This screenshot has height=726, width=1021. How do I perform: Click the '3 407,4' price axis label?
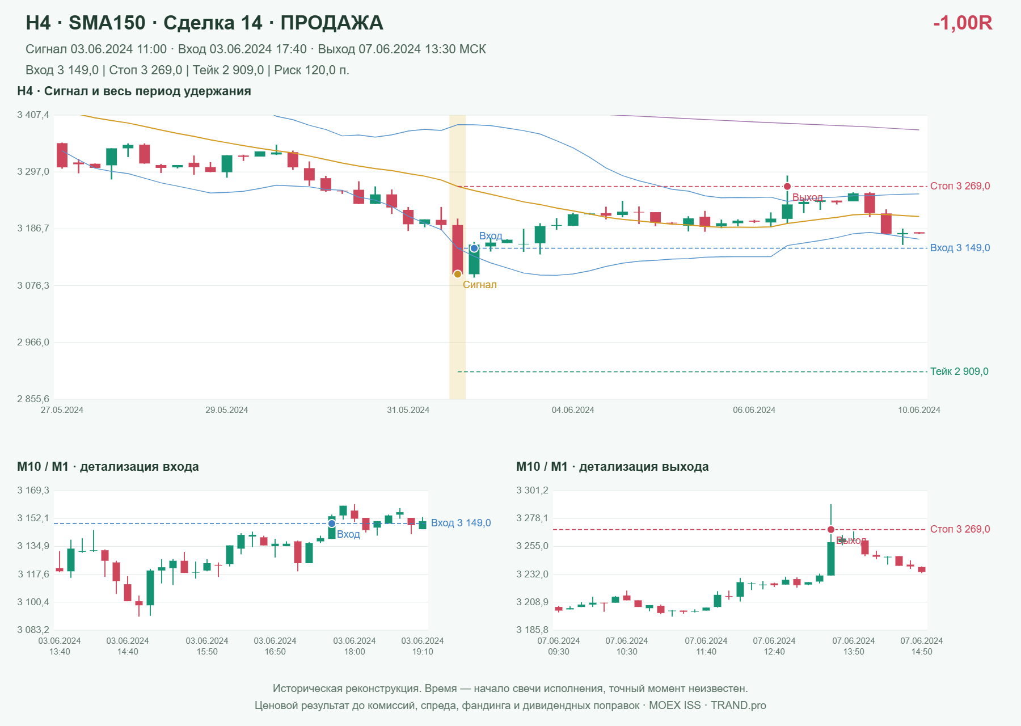(33, 115)
